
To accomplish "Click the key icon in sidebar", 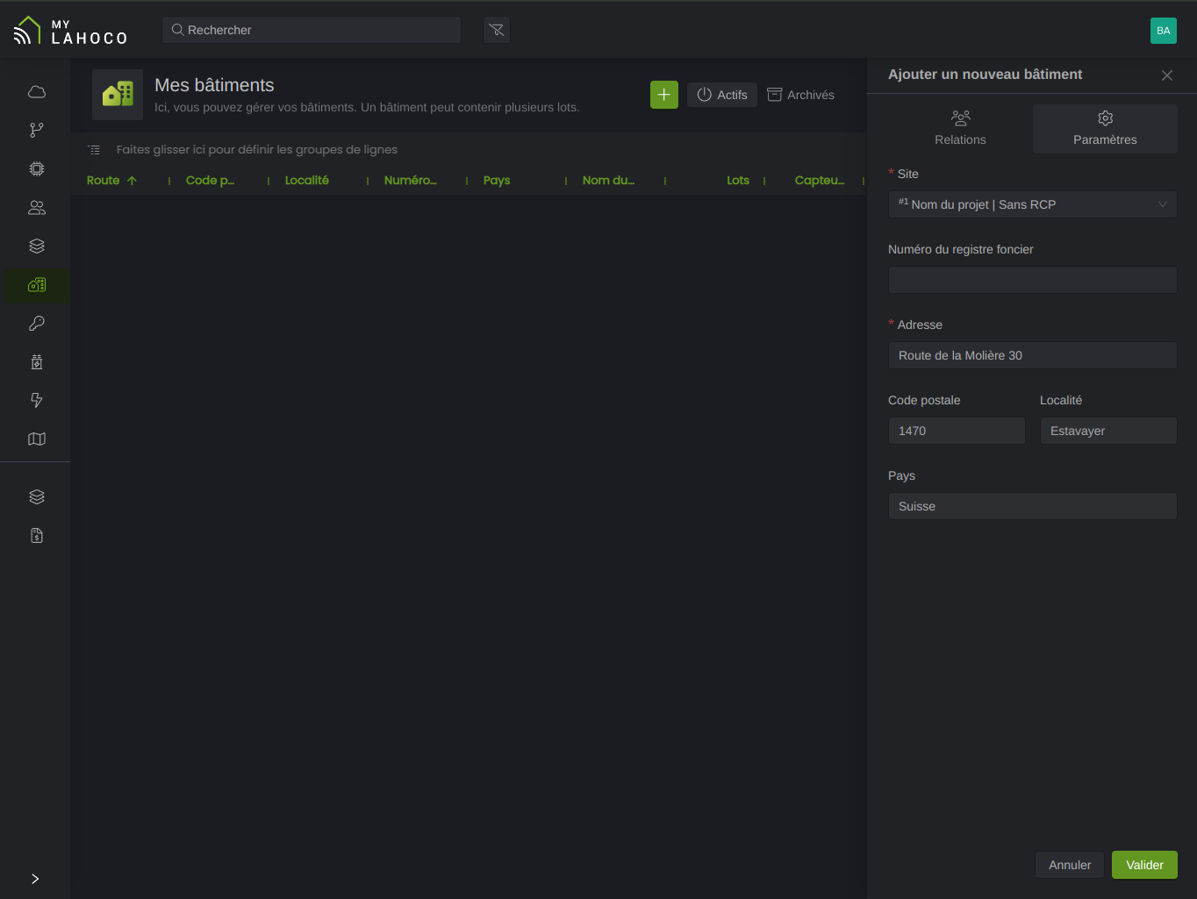I will pyautogui.click(x=37, y=324).
